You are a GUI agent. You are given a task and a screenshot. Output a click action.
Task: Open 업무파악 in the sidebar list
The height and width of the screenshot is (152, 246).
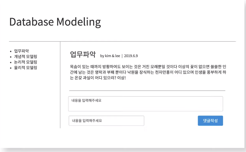pos(21,51)
